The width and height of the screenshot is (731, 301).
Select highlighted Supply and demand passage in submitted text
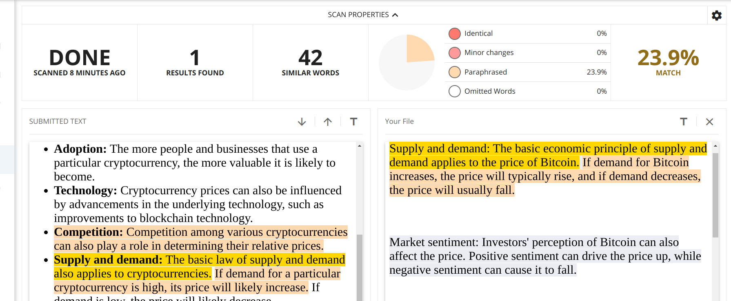coord(200,267)
